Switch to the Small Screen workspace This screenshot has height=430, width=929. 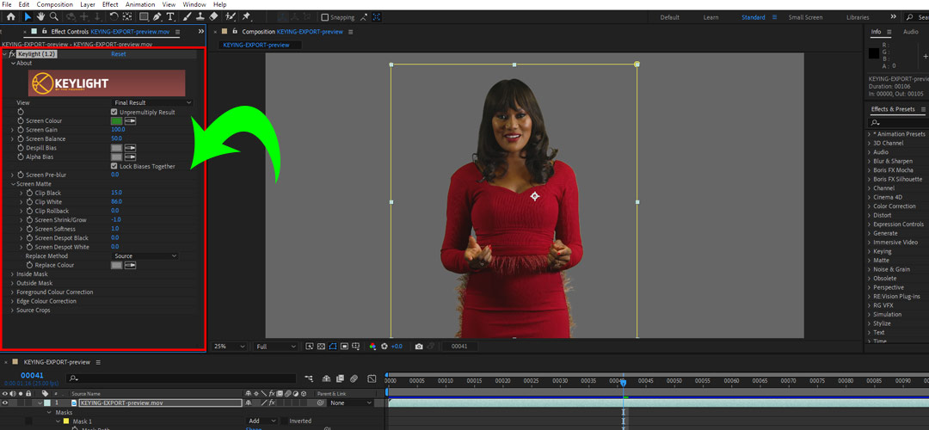coord(805,17)
